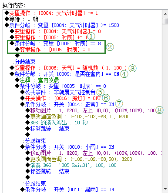Image resolution: width=168 pixels, height=193 pixels.
Task: Select line '变量操作 [0006: 天气] = 随机数'
Action: (x=68, y=68)
